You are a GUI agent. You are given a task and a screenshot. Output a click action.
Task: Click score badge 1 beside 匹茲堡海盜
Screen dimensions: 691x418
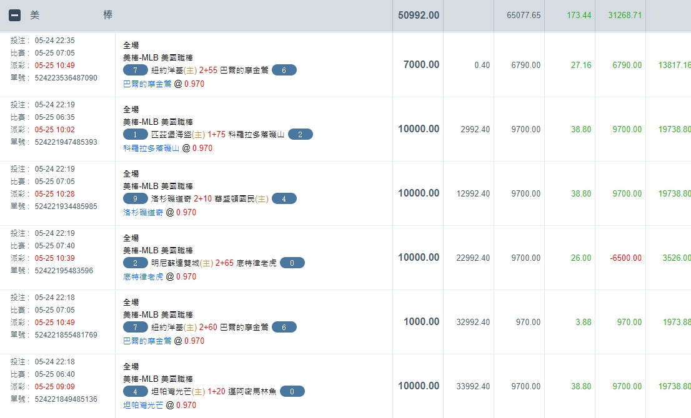coord(136,134)
